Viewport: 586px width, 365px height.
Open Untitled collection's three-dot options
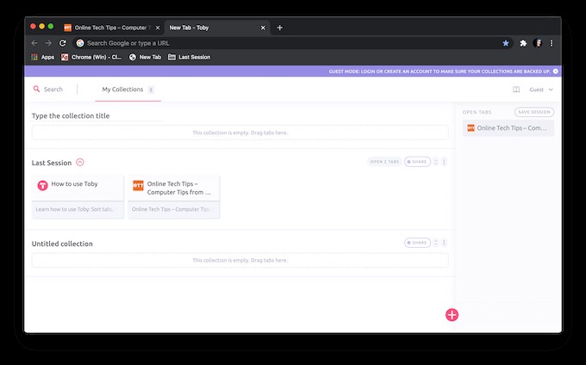tap(444, 243)
